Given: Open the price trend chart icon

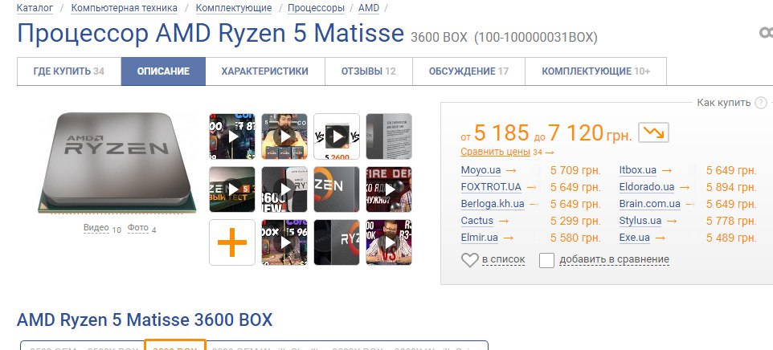Looking at the screenshot, I should pyautogui.click(x=653, y=132).
